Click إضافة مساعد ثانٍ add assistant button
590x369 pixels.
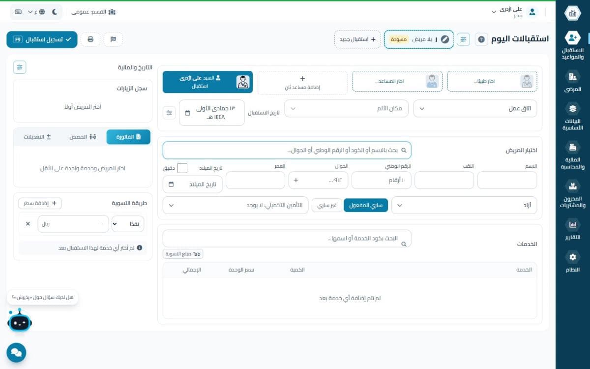302,83
